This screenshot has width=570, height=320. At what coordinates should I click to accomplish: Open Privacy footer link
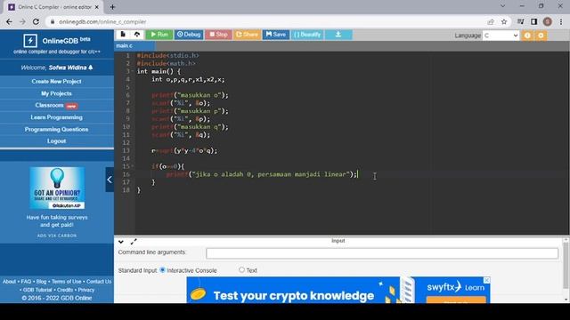[86, 290]
